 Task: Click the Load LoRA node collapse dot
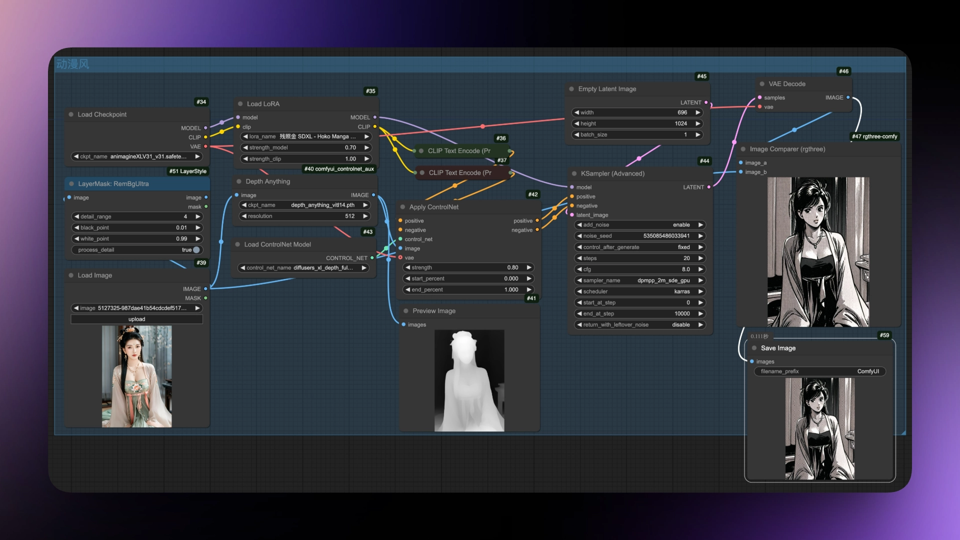click(240, 104)
